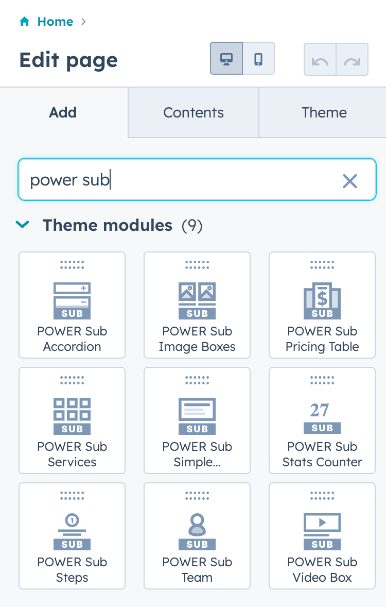Image resolution: width=386 pixels, height=607 pixels.
Task: Select the POWER Sub Image Boxes module
Action: 197,305
